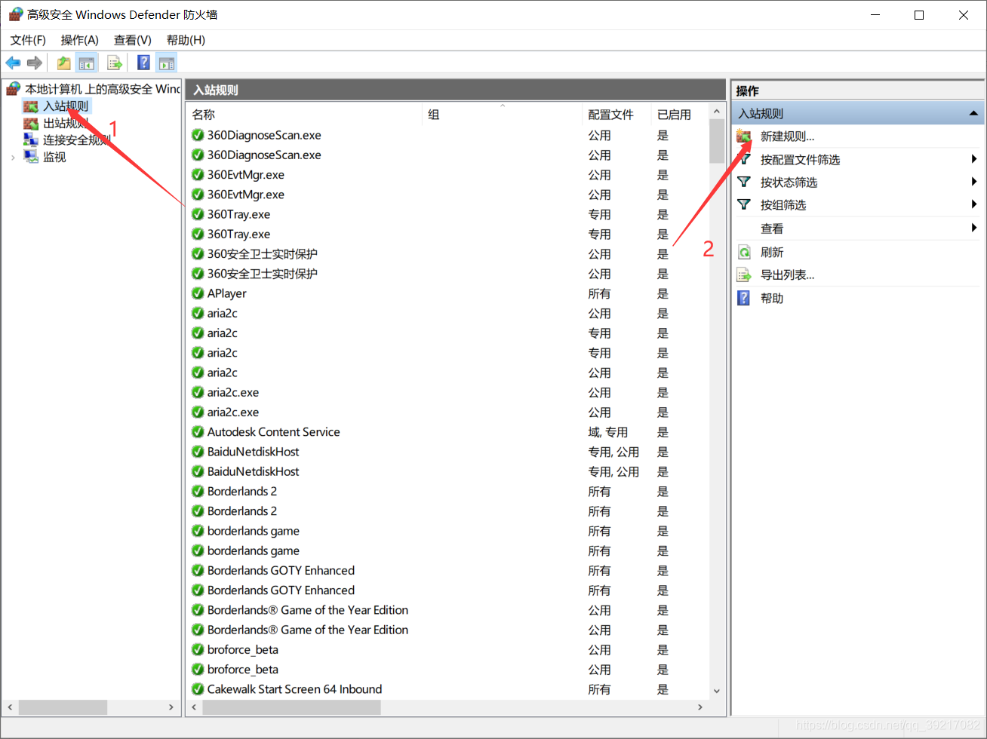The height and width of the screenshot is (739, 987).
Task: Toggle the action pane toolbar icon
Action: coord(167,63)
